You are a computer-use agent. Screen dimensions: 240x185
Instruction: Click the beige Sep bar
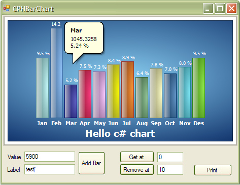(156, 93)
